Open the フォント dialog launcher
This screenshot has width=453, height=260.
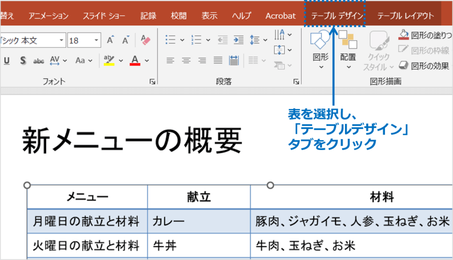point(152,81)
